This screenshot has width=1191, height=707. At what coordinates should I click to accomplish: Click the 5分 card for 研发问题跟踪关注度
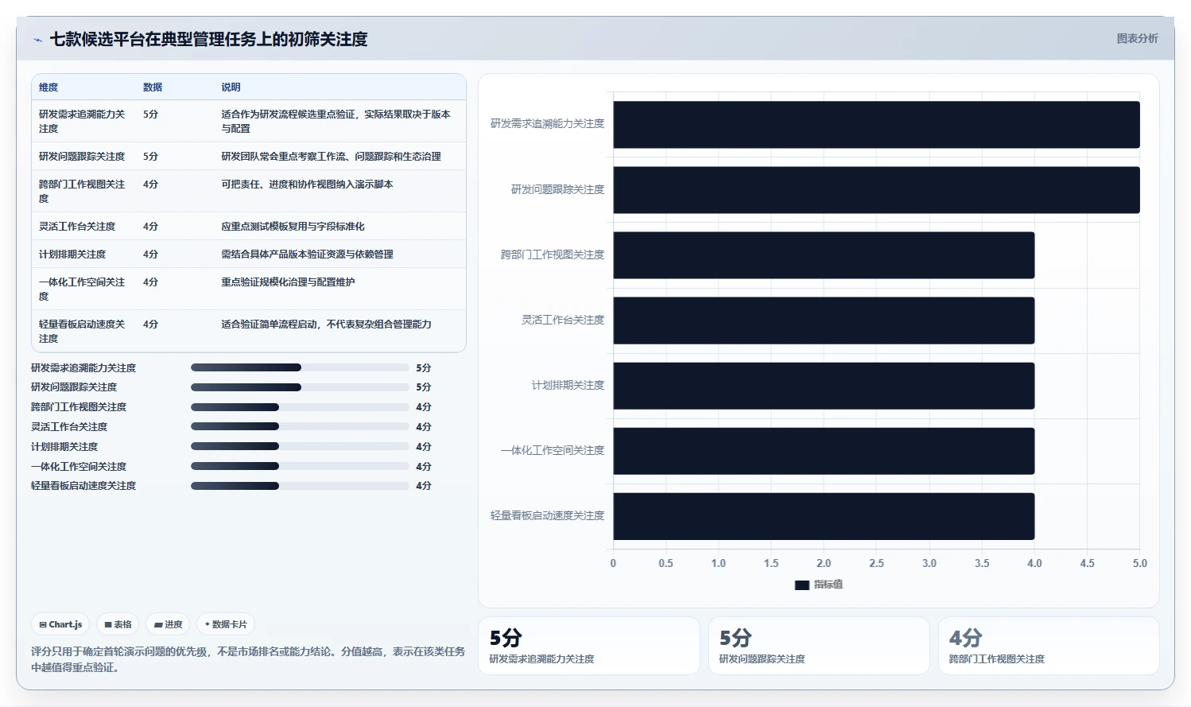coord(819,646)
